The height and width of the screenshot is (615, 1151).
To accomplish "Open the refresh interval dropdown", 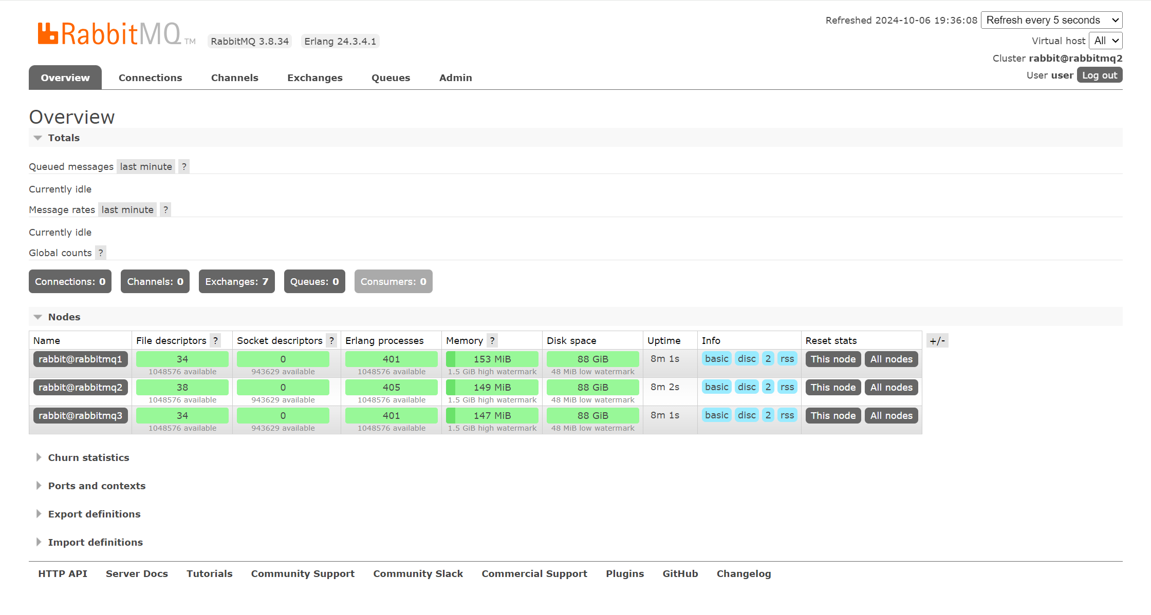I will pyautogui.click(x=1051, y=20).
